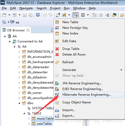Image resolution: width=125 pixels, height=126 pixels.
Task: Expand the db_owner schema
Action: pyautogui.click(x=19, y=93)
